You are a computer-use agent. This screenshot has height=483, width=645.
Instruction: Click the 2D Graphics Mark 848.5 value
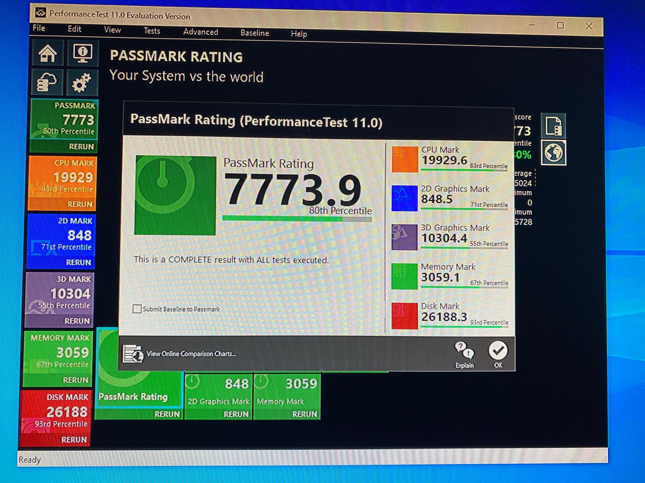click(x=437, y=199)
